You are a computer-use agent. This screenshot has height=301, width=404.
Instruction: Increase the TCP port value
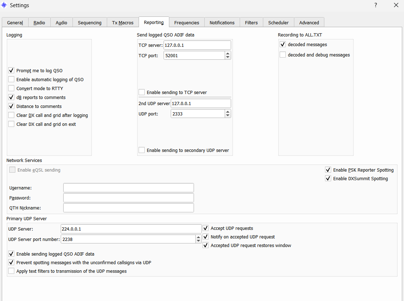click(x=228, y=53)
